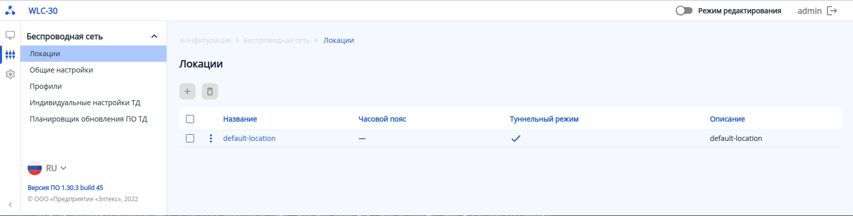Check the select-all checkbox in table header
The width and height of the screenshot is (853, 216).
(x=190, y=119)
